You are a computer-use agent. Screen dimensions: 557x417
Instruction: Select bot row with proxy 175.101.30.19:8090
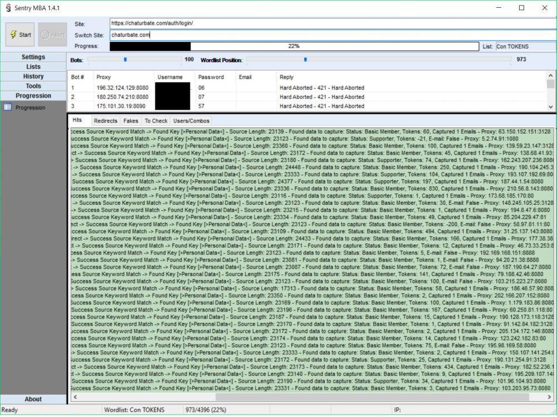click(307, 106)
